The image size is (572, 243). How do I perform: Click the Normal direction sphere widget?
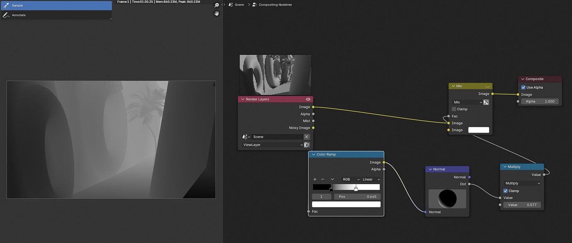click(447, 199)
